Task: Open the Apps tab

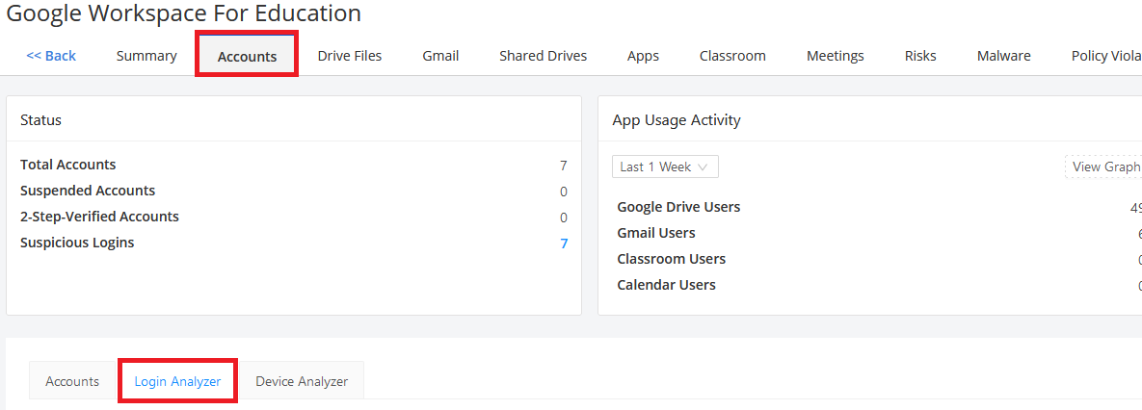Action: [x=643, y=56]
